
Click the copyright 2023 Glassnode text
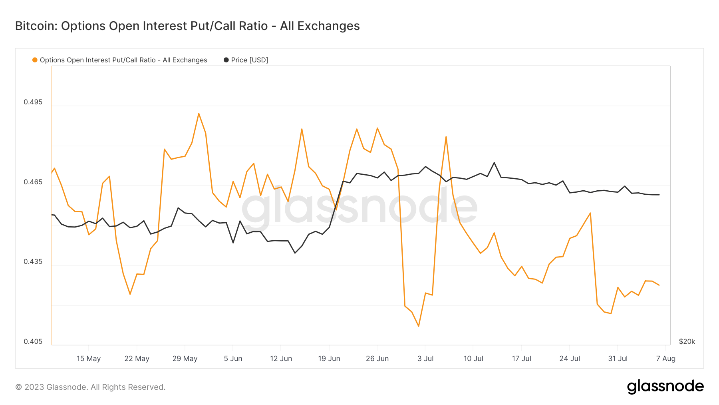click(90, 387)
